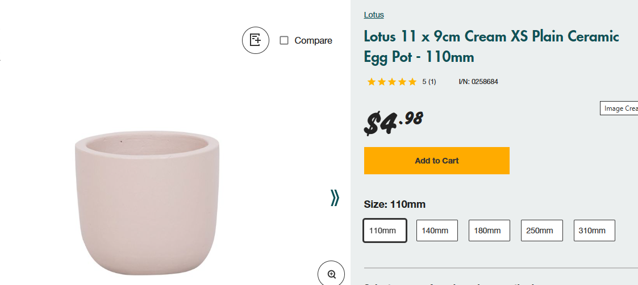Screen dimensions: 638x285
Task: Tick the Compare checkbox
Action: 284,40
